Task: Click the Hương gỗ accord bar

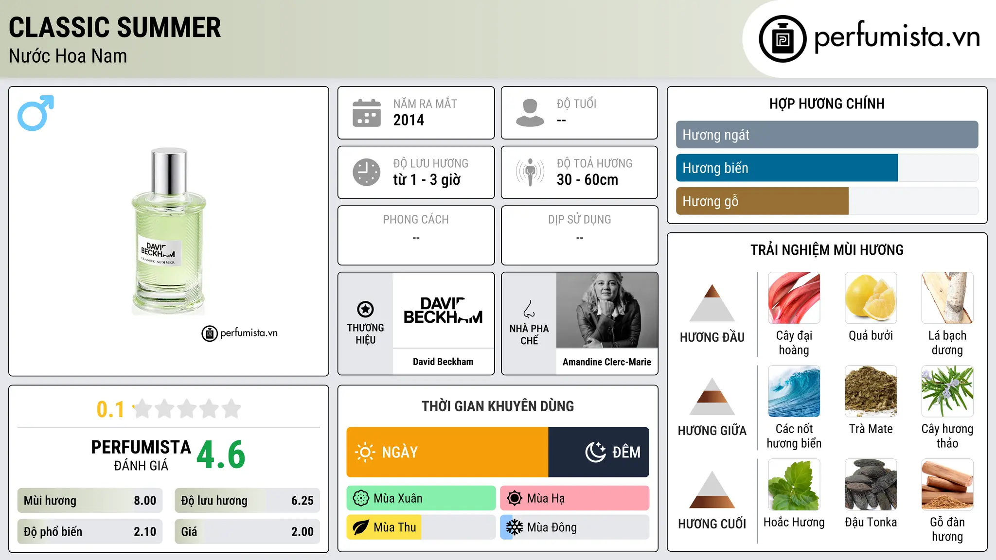Action: [827, 201]
